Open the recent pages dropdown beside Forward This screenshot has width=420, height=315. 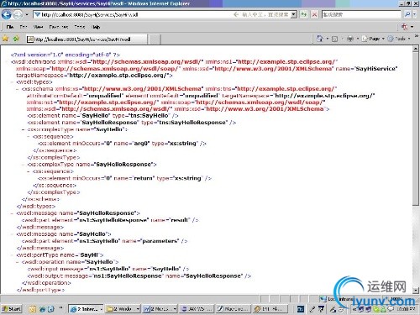(x=27, y=14)
